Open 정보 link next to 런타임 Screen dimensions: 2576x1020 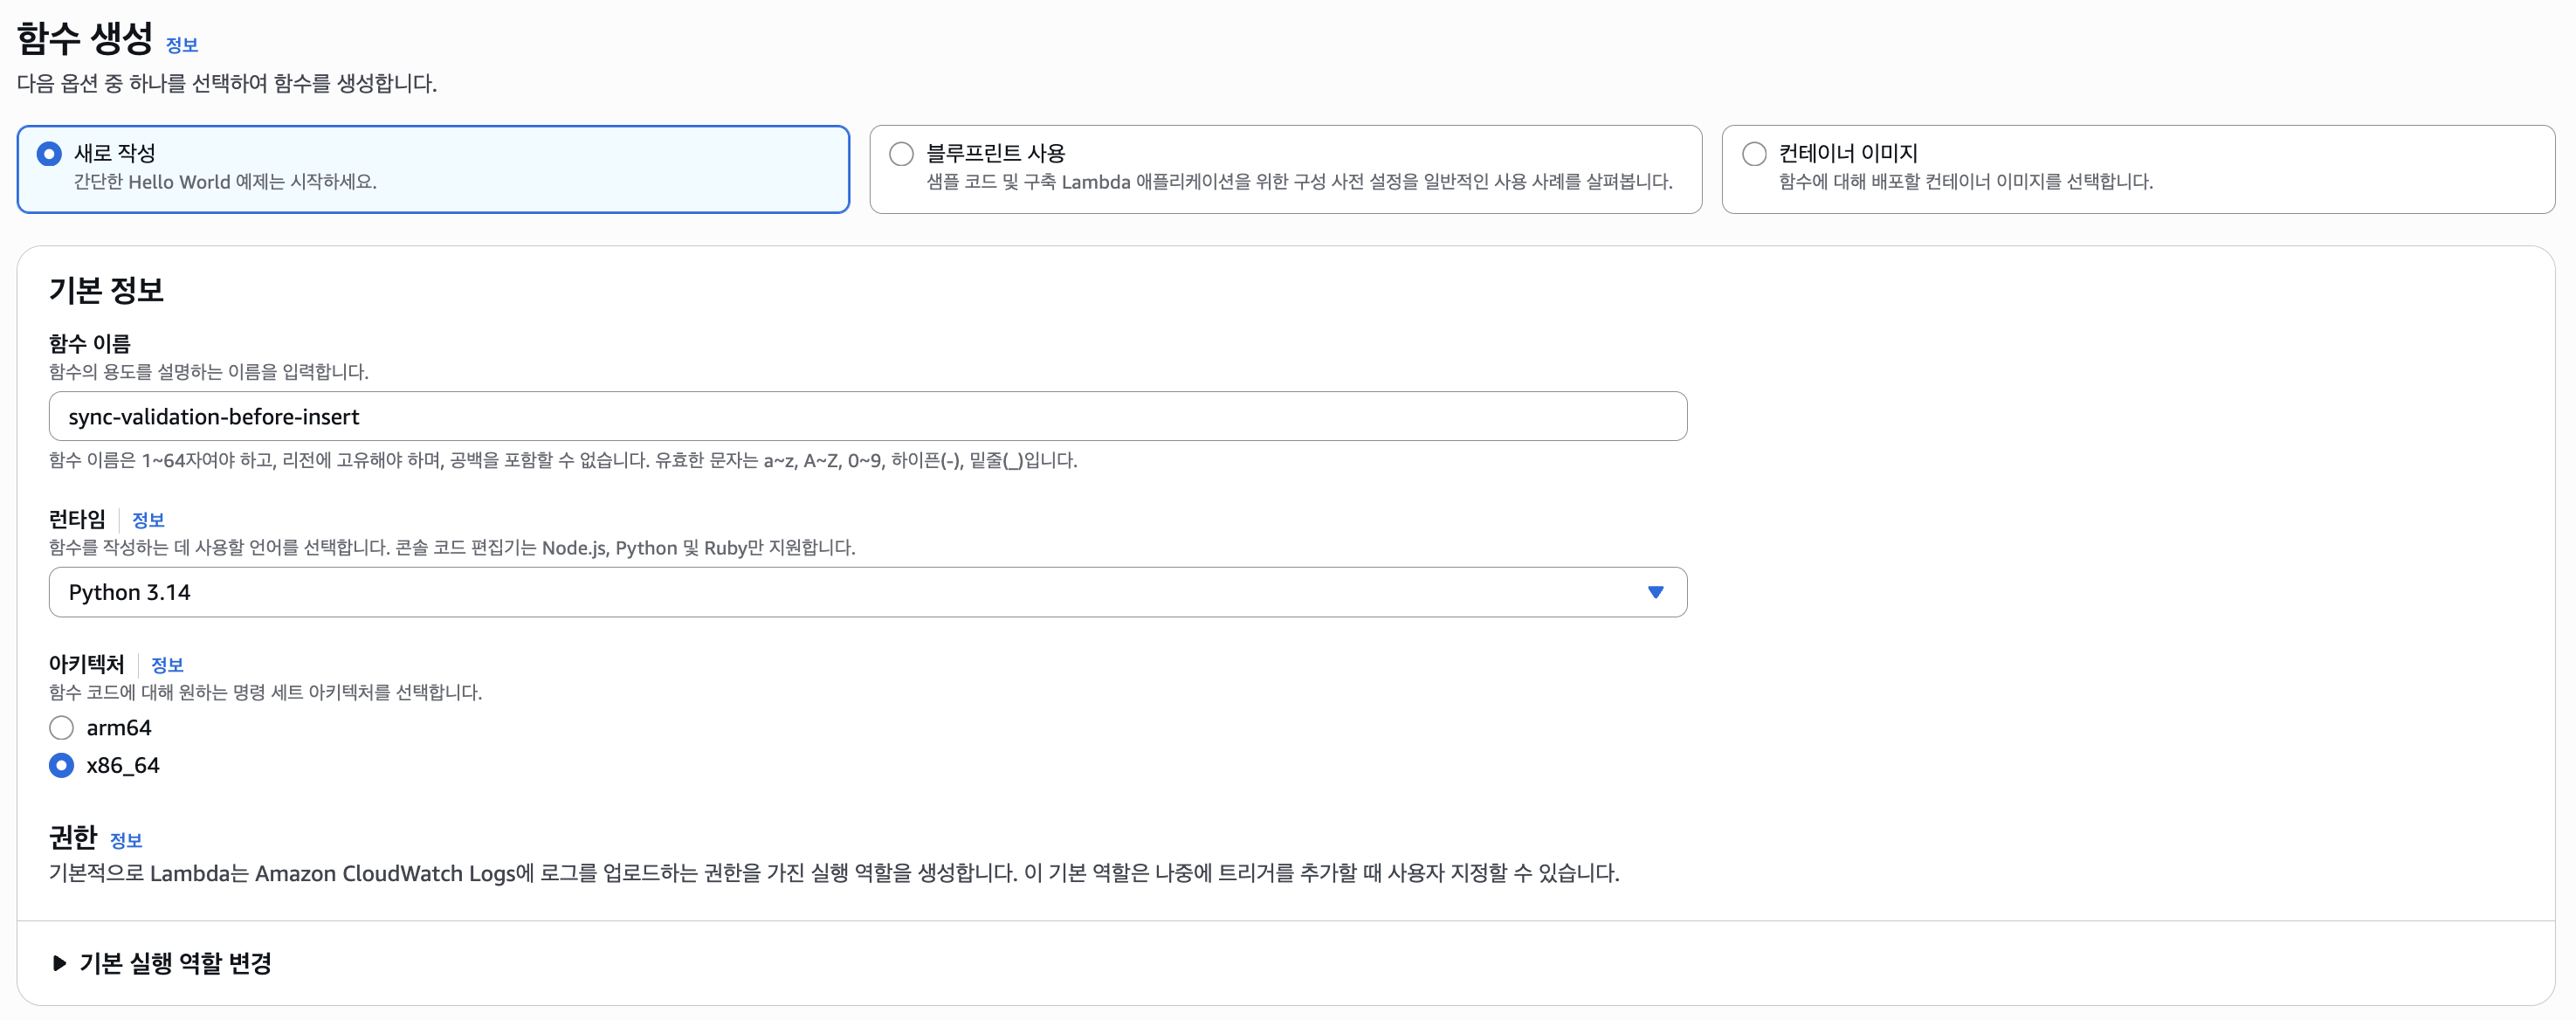coord(147,520)
